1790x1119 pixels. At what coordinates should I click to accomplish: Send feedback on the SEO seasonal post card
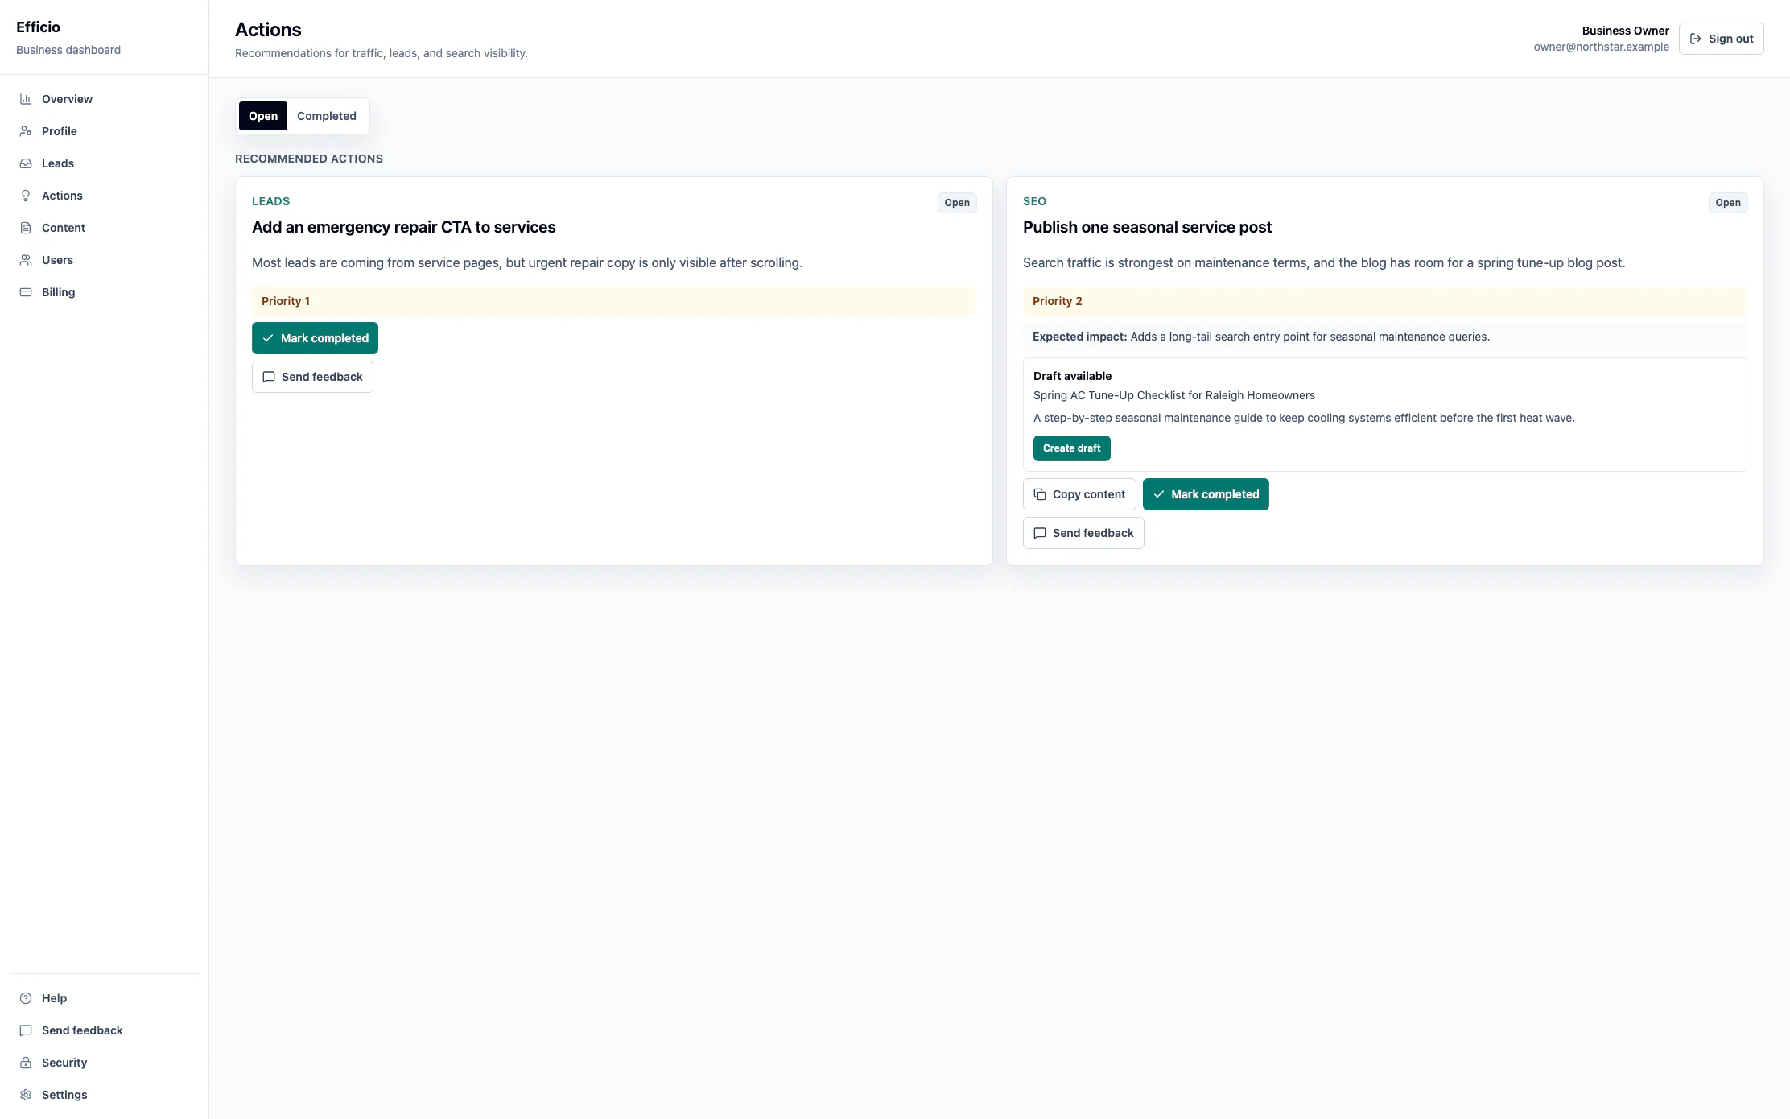pos(1083,533)
